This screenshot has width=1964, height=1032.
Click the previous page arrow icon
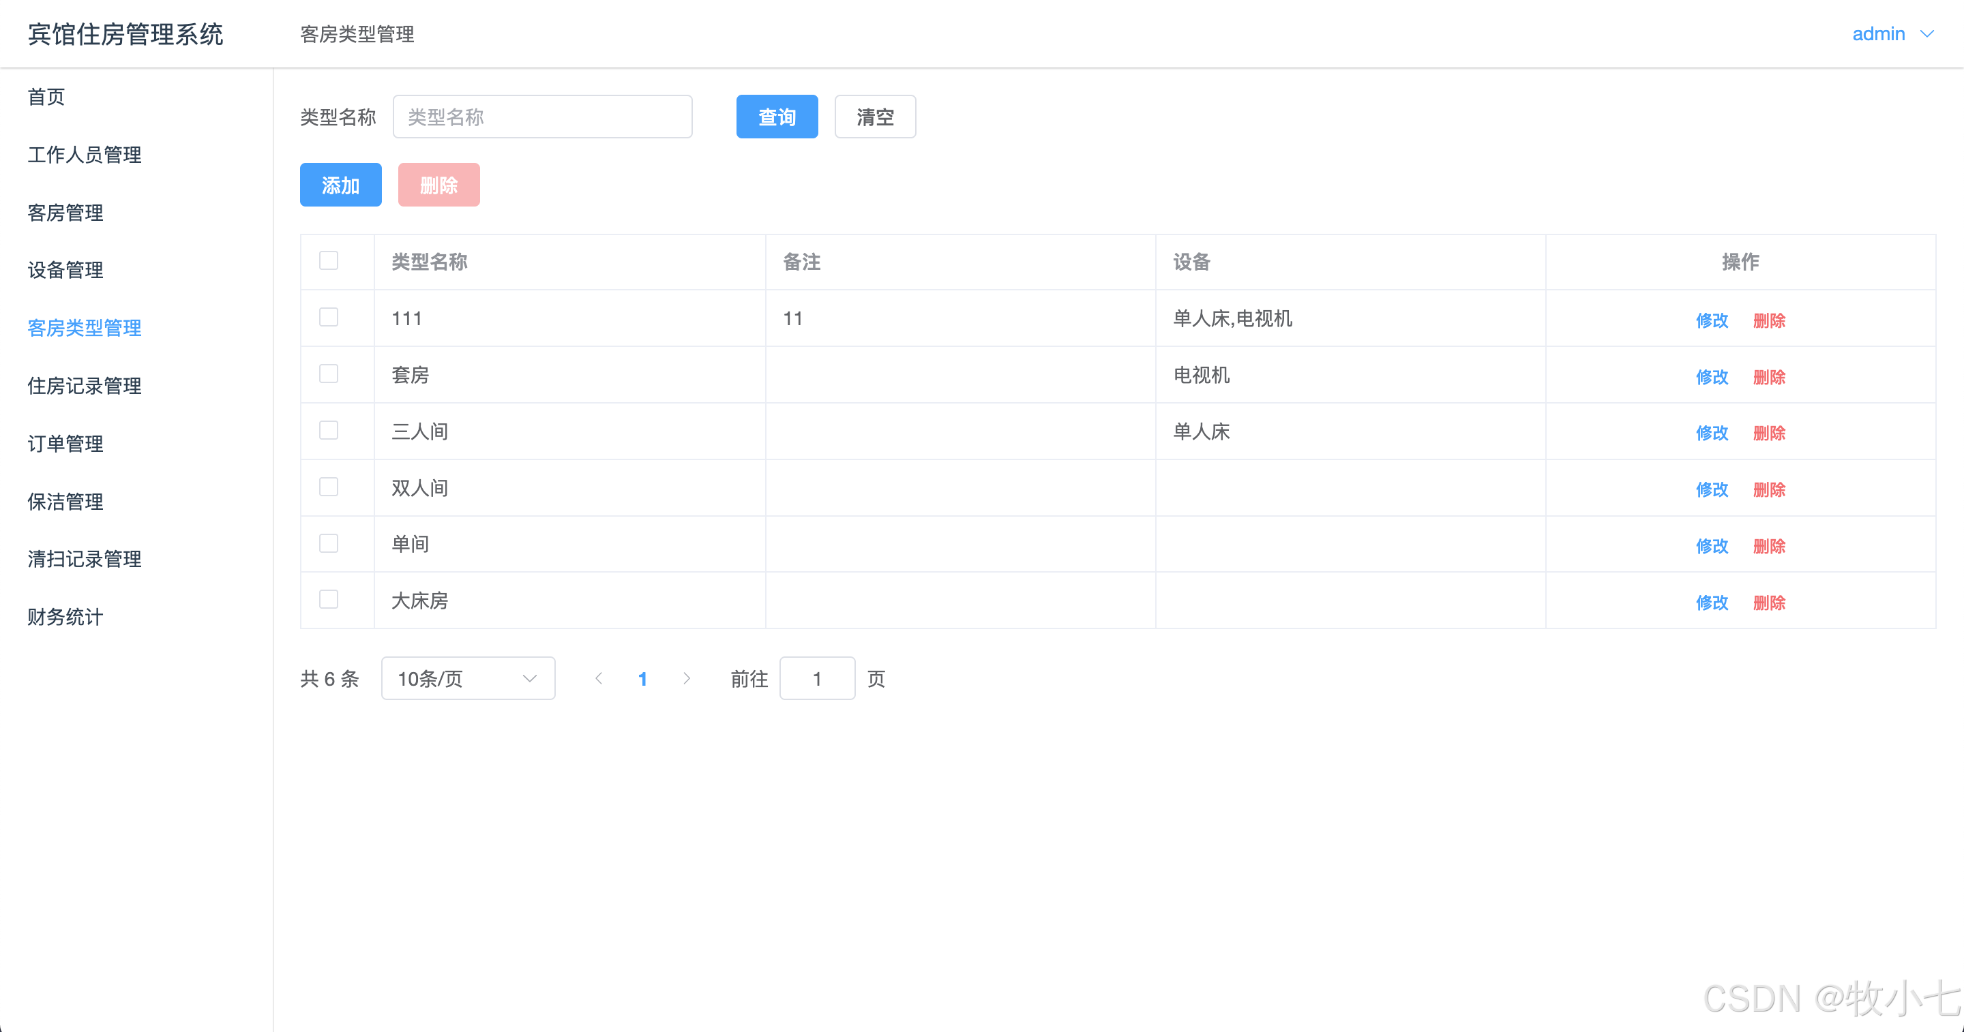pyautogui.click(x=599, y=678)
